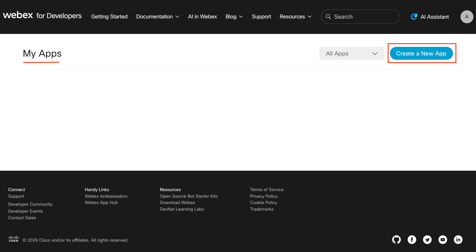476x252 pixels.
Task: Open the user avatar labeled A
Action: [x=467, y=17]
